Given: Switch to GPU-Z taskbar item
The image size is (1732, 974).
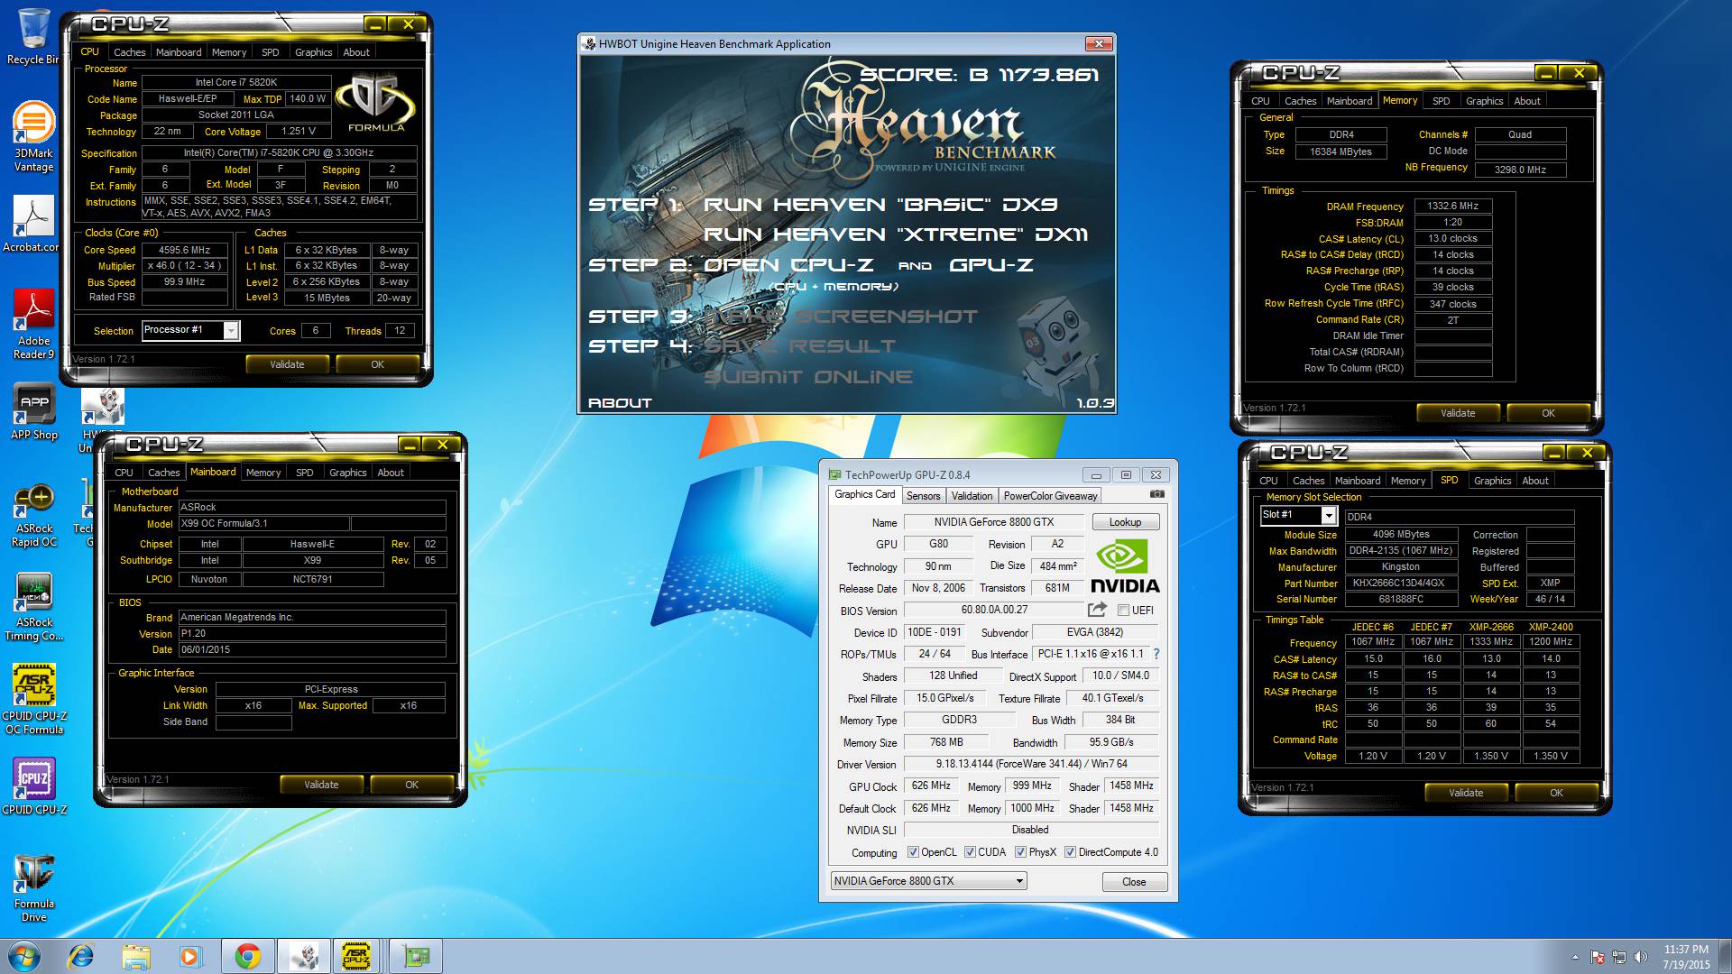Looking at the screenshot, I should coord(416,956).
